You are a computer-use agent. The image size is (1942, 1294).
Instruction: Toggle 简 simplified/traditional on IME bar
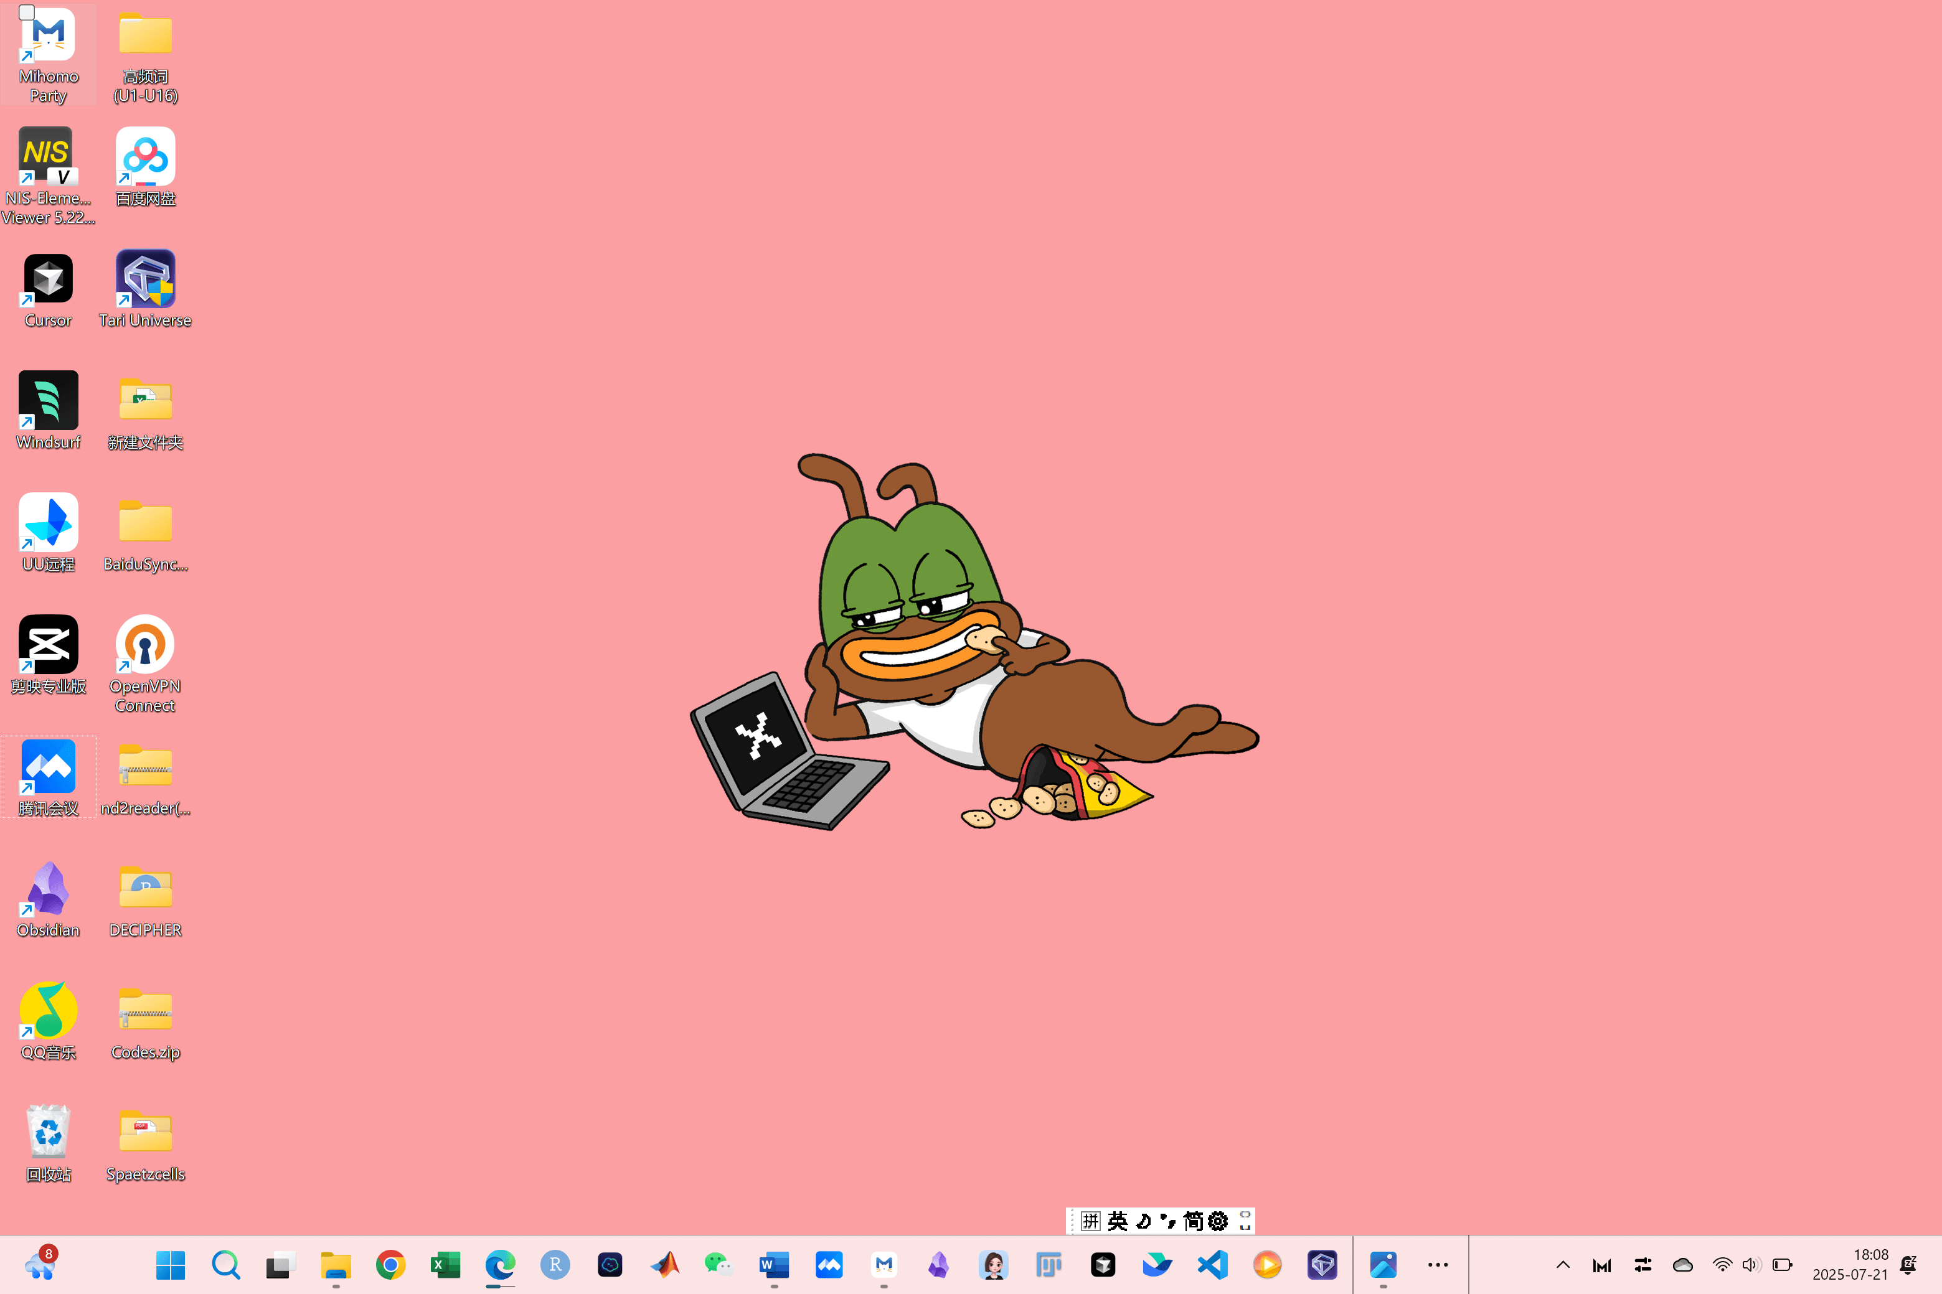tap(1194, 1221)
